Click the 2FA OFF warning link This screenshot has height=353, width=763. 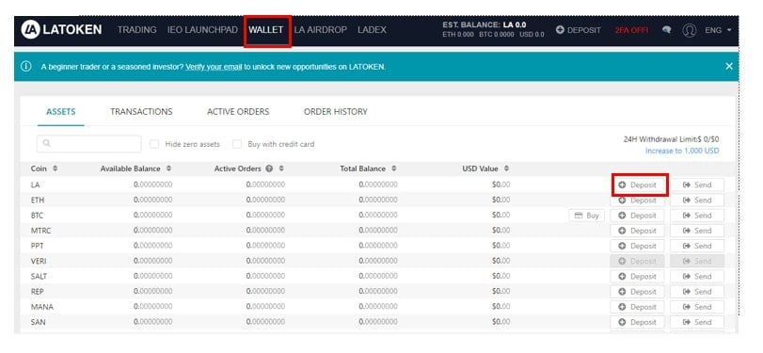click(631, 30)
